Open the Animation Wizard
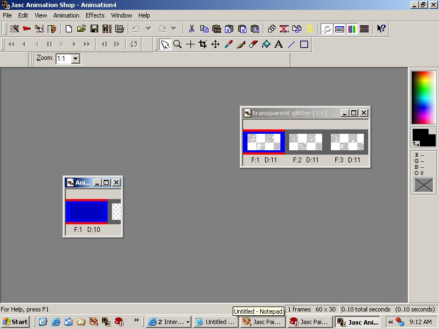Image resolution: width=439 pixels, height=329 pixels. click(x=15, y=29)
